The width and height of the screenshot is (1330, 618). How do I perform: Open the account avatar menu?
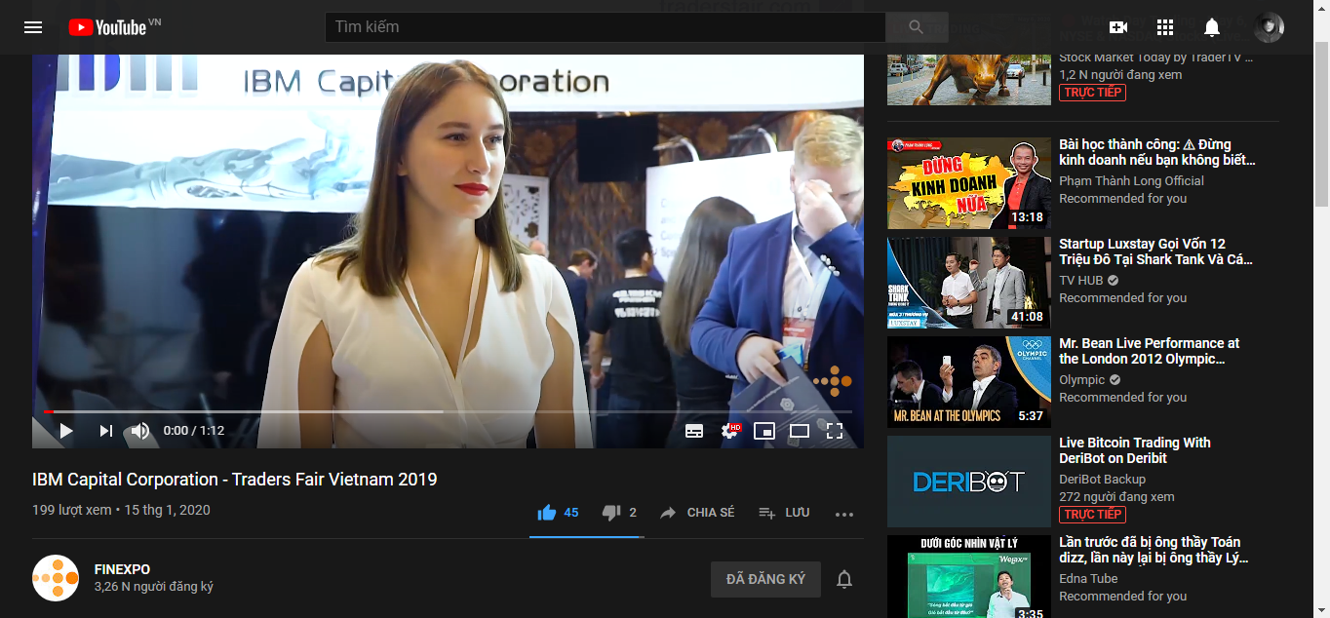tap(1269, 27)
